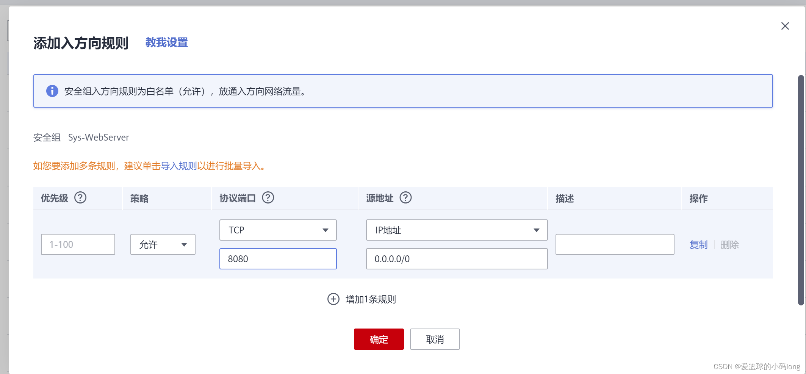Image resolution: width=806 pixels, height=374 pixels.
Task: Click the source address field 0.0.0.0/0
Action: coord(457,259)
